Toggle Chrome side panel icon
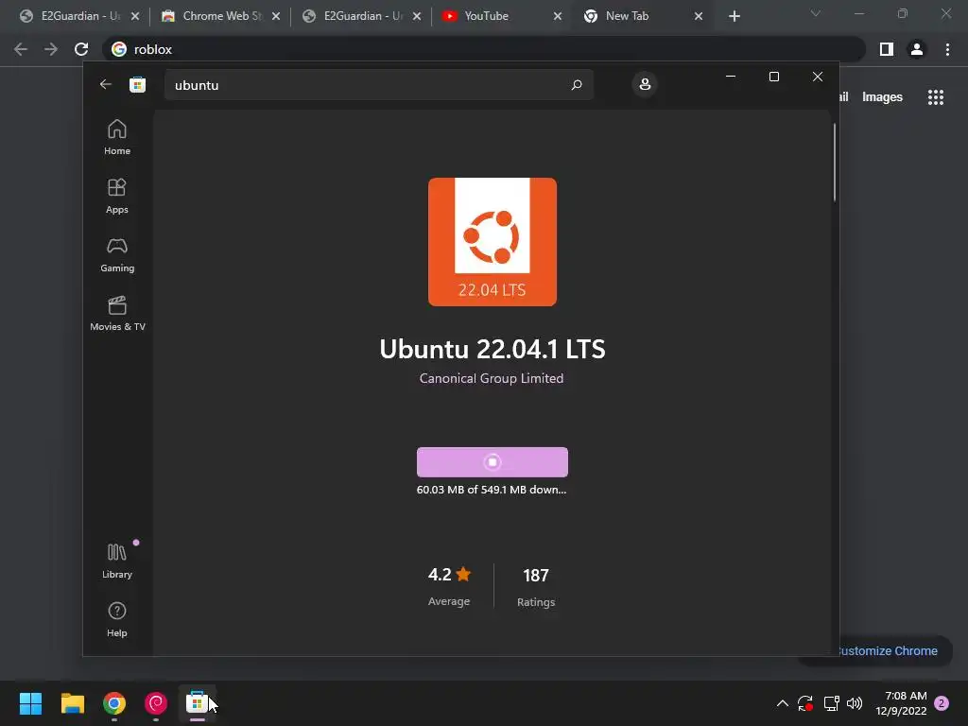The height and width of the screenshot is (726, 968). pyautogui.click(x=887, y=49)
